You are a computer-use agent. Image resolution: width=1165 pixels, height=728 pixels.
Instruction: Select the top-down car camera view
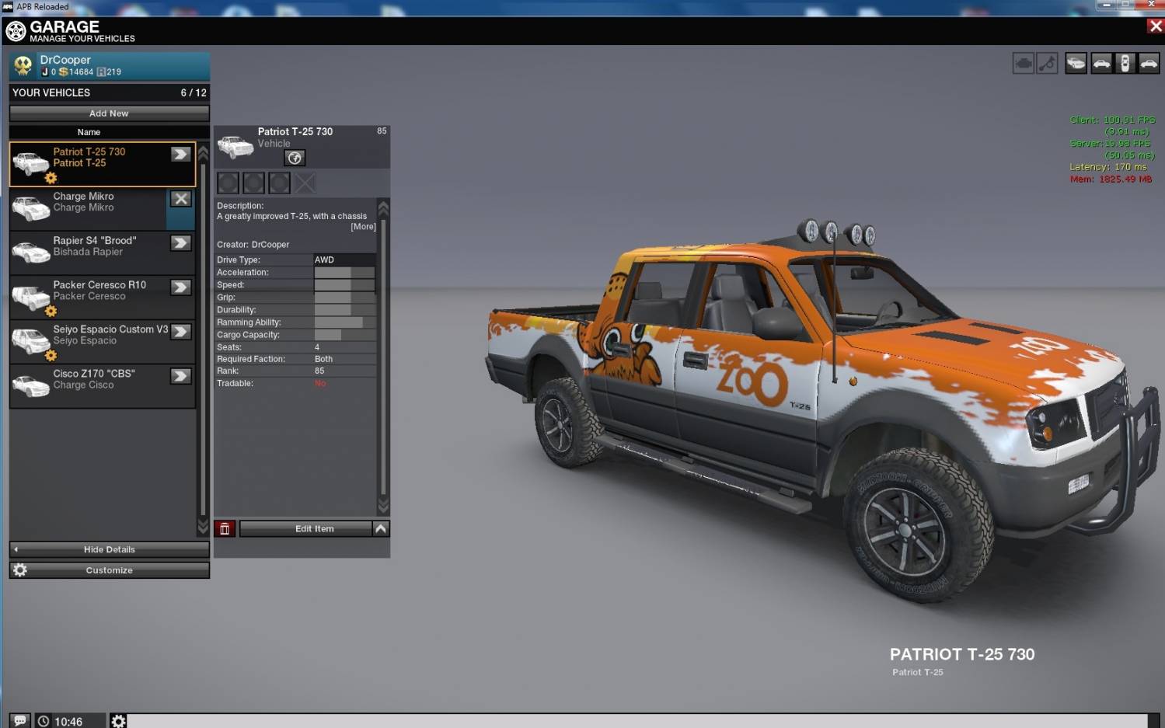tap(1125, 64)
